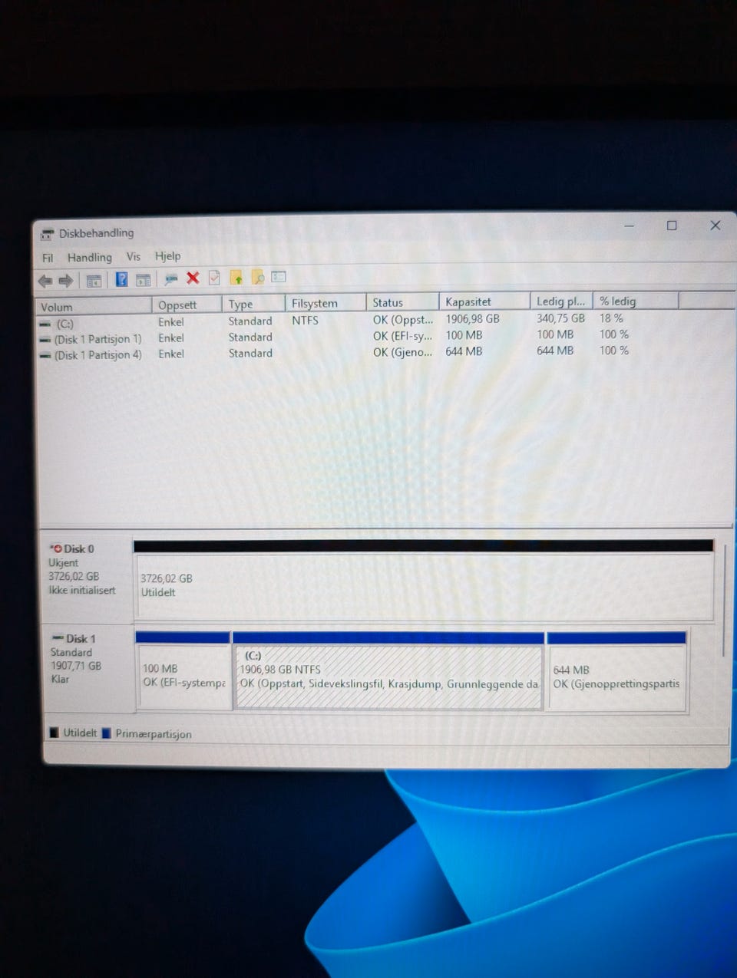Click the properties checkmark sheet toolbar icon
This screenshot has width=737, height=978.
214,278
